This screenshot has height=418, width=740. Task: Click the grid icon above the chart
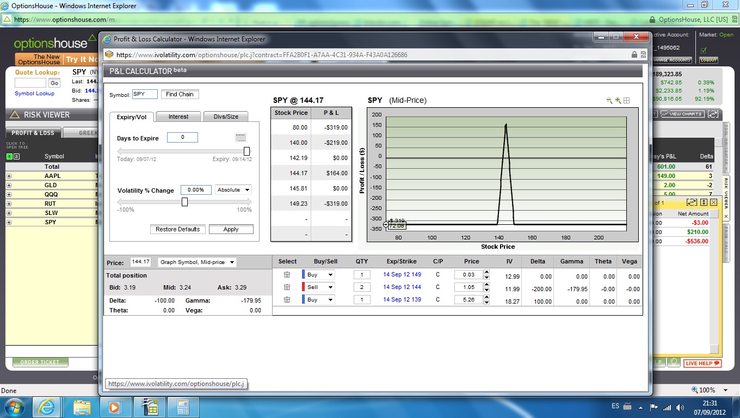coord(627,101)
